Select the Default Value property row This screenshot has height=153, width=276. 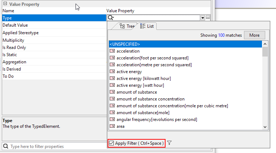pyautogui.click(x=54, y=25)
